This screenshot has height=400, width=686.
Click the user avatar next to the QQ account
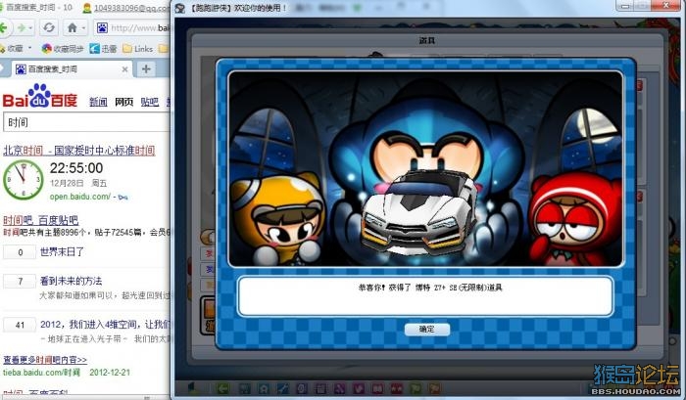click(x=86, y=8)
